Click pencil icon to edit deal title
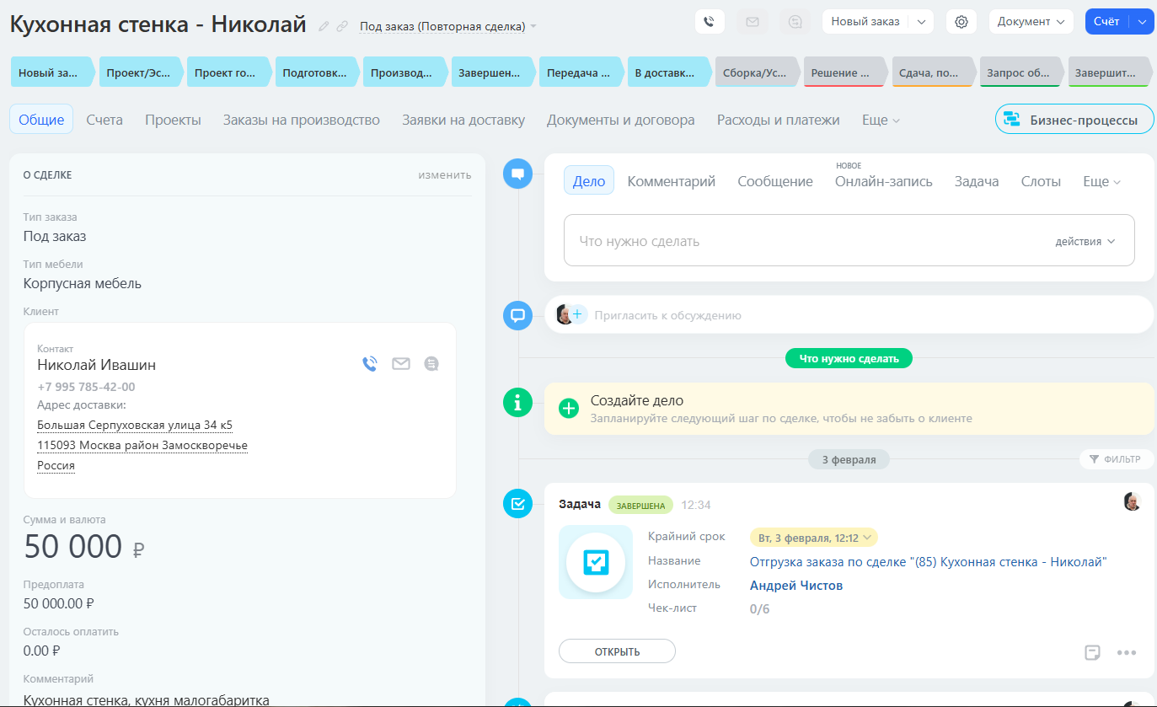 324,27
